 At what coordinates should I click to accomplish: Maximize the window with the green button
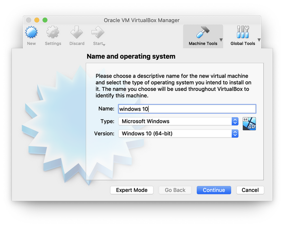[45, 20]
